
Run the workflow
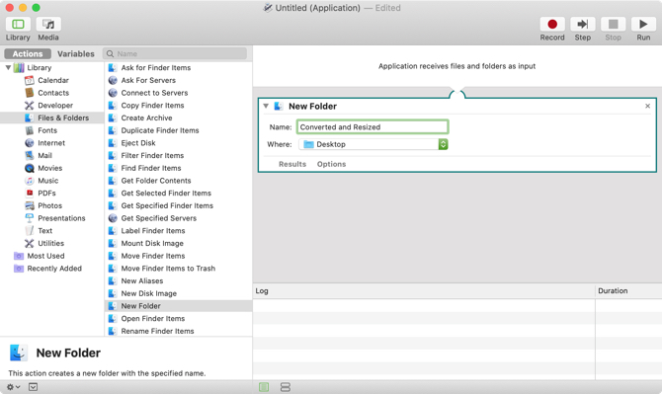pyautogui.click(x=643, y=25)
